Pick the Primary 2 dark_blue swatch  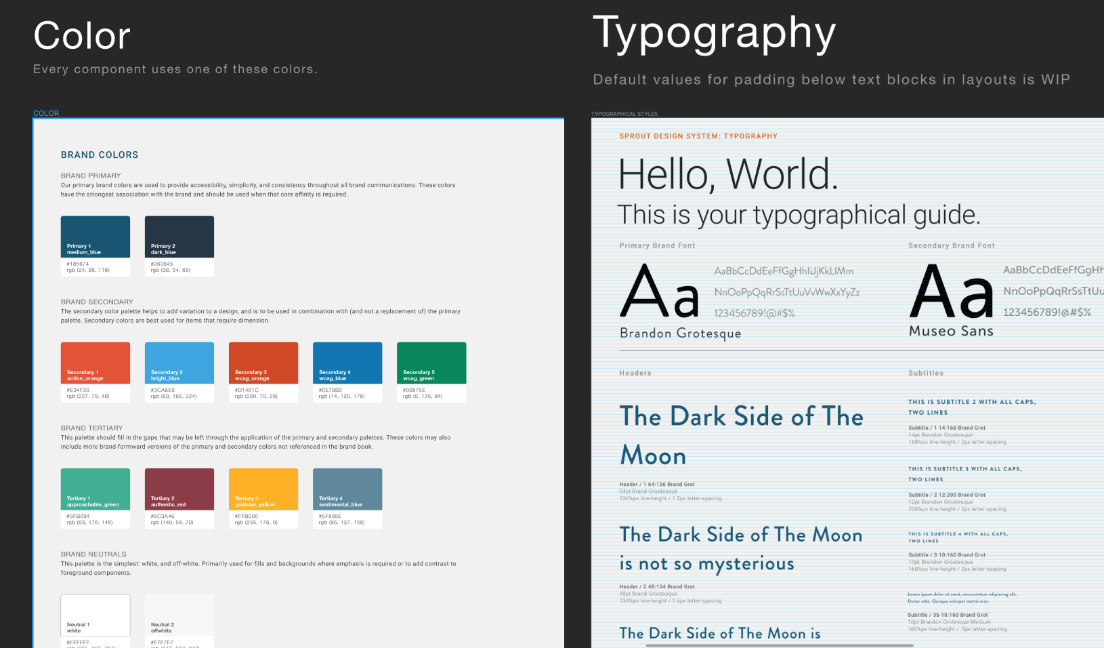[x=179, y=237]
